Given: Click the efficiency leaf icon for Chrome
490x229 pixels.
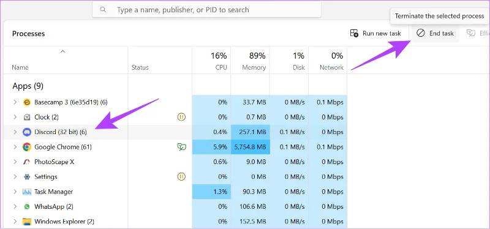Looking at the screenshot, I should tap(181, 147).
